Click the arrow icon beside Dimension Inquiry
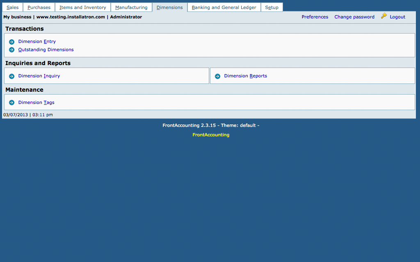Image resolution: width=420 pixels, height=262 pixels. point(11,76)
